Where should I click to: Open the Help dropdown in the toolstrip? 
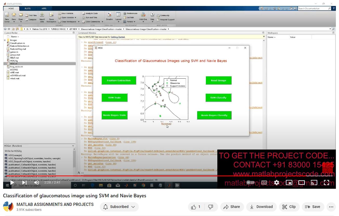pos(152,22)
